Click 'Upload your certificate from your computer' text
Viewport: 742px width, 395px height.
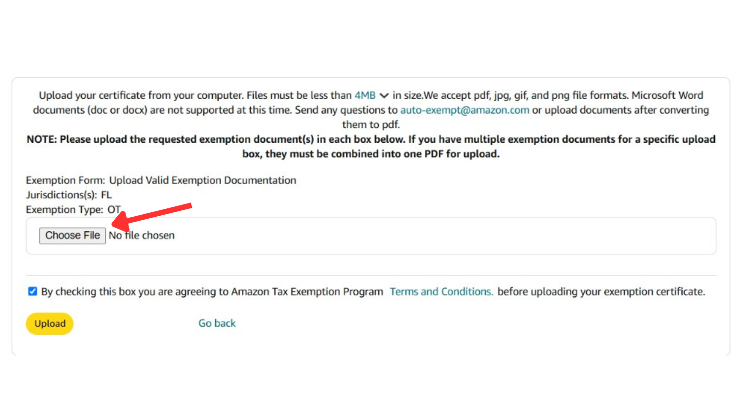141,95
